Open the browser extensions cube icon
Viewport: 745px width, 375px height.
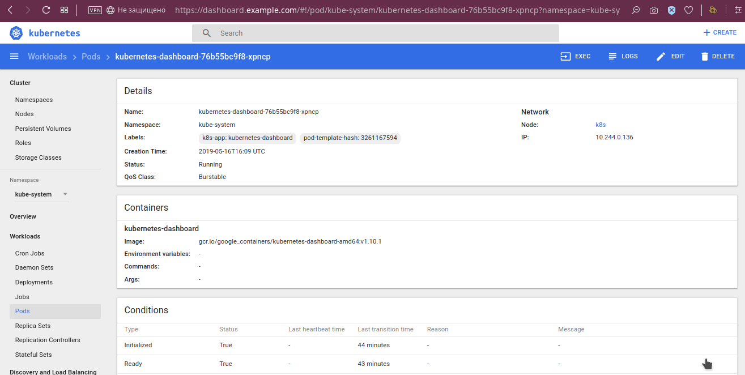pos(713,10)
